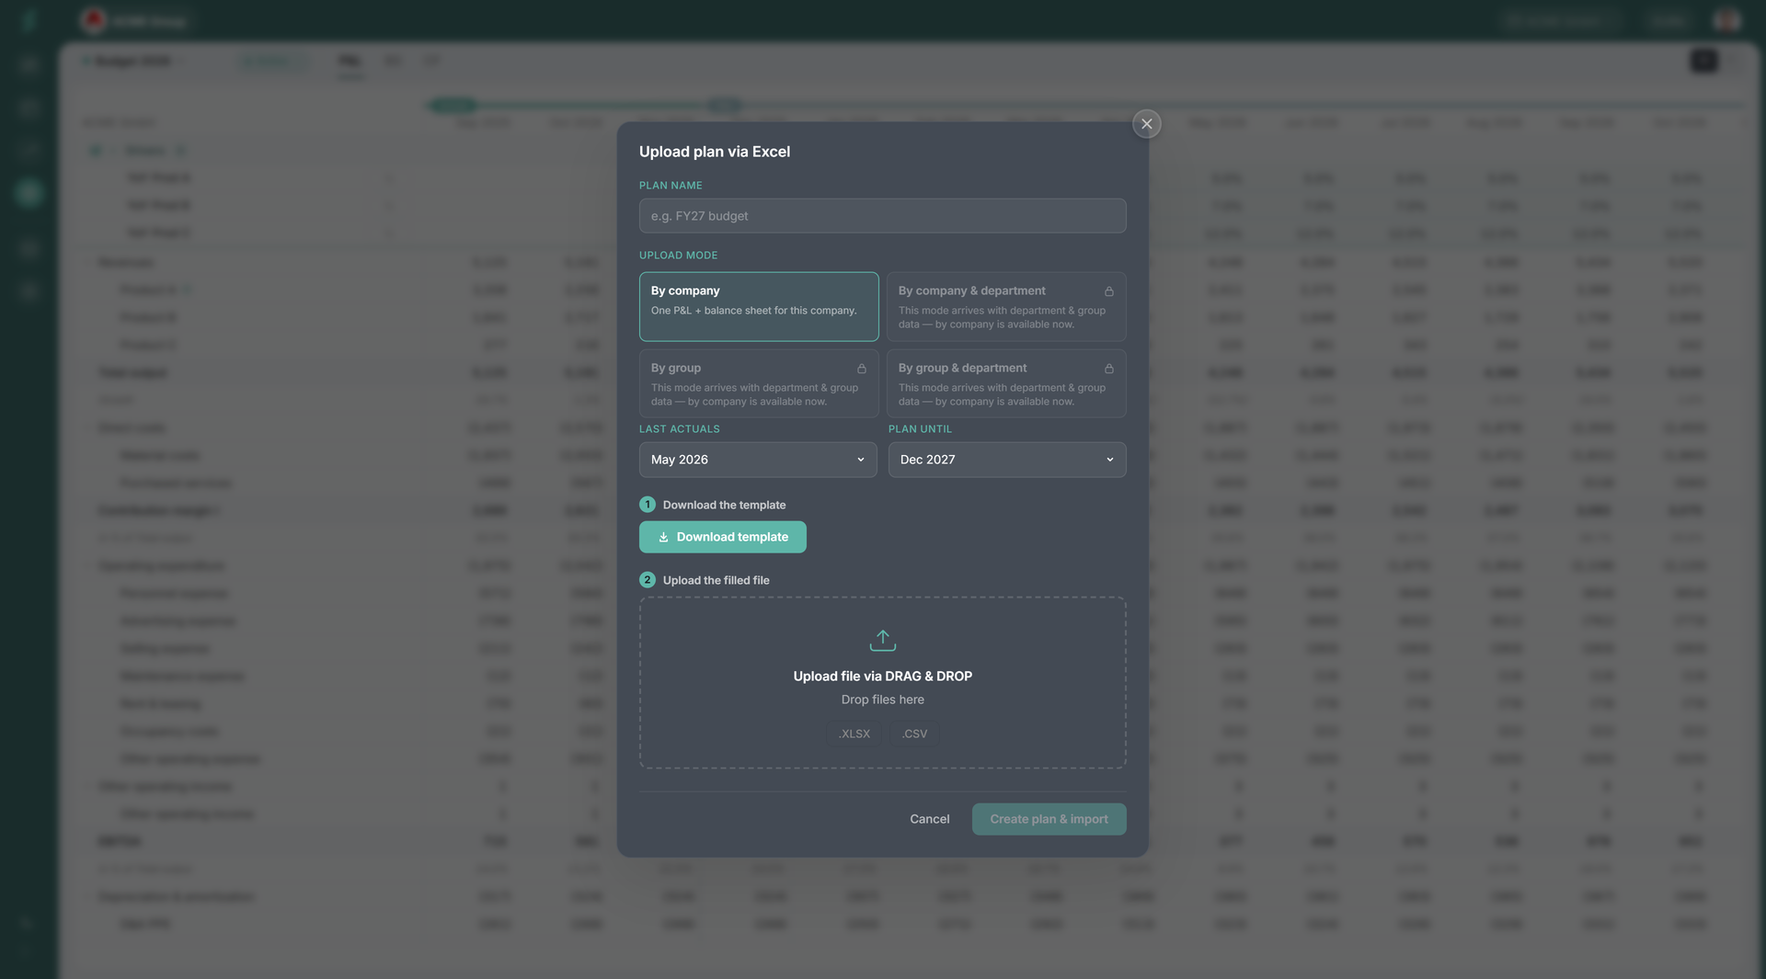
Task: Click the step 2 number badge
Action: coord(648,580)
